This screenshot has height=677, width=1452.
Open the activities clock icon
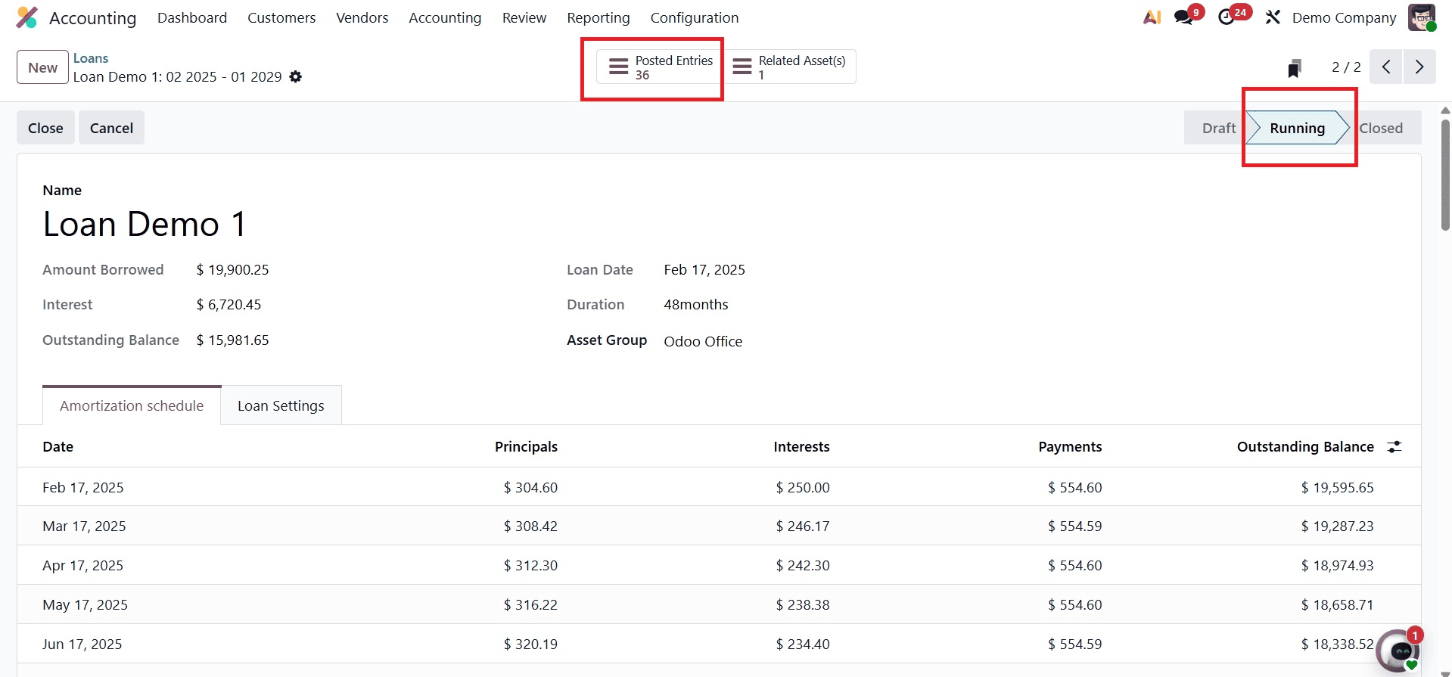pos(1227,17)
